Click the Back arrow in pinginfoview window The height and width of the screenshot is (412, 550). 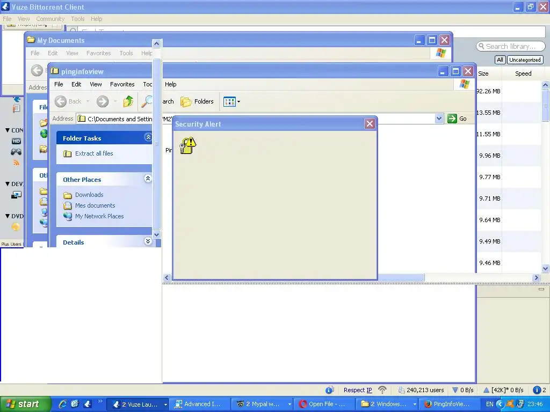[x=60, y=101]
